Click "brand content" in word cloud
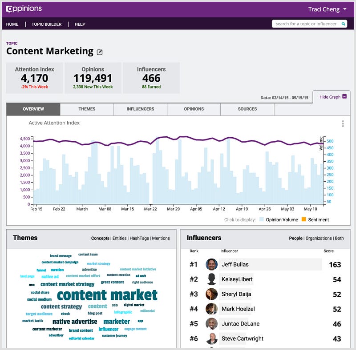 81,330
